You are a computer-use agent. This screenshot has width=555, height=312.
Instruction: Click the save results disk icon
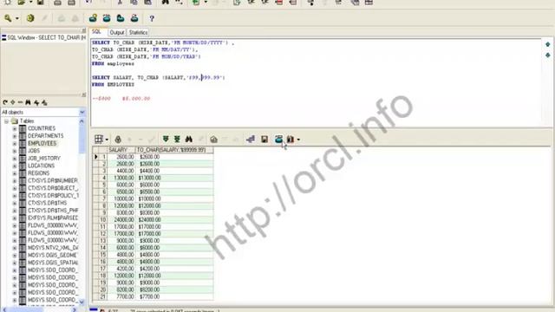(264, 139)
